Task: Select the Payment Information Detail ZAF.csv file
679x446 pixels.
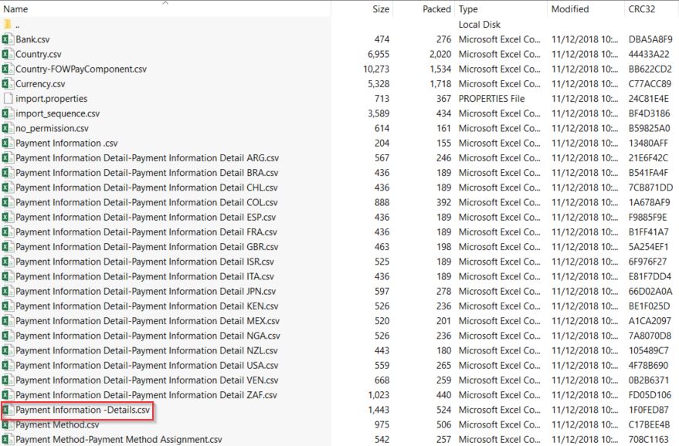Action: tap(146, 395)
